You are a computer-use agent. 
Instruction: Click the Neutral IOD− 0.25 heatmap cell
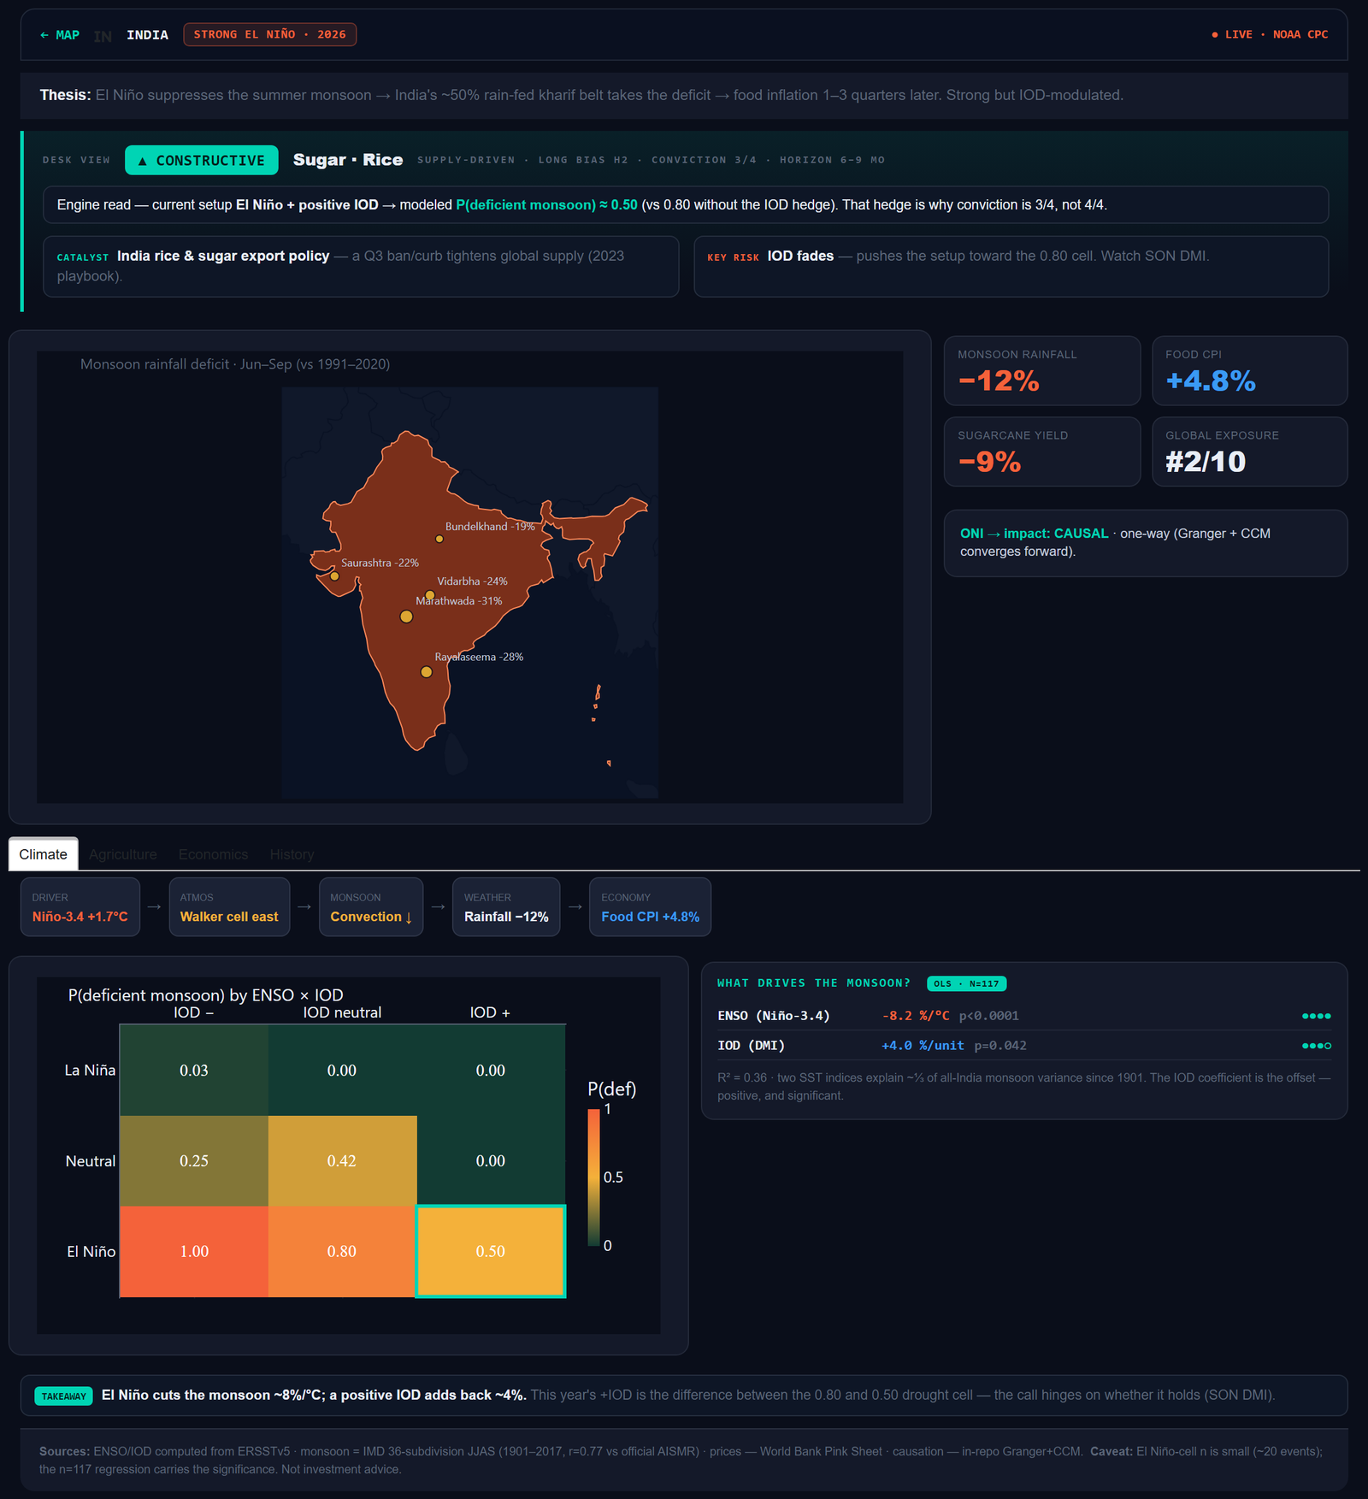tap(194, 1160)
